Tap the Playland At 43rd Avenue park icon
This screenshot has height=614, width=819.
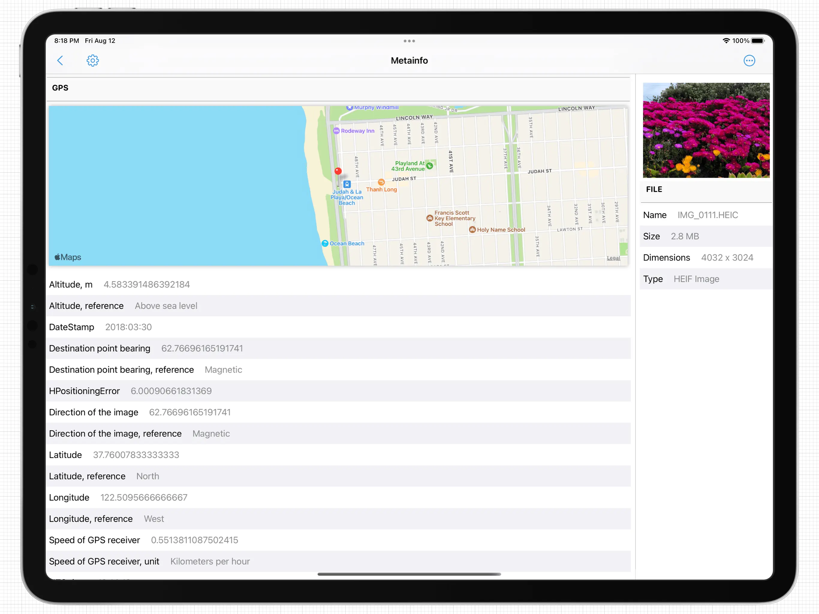coord(430,165)
